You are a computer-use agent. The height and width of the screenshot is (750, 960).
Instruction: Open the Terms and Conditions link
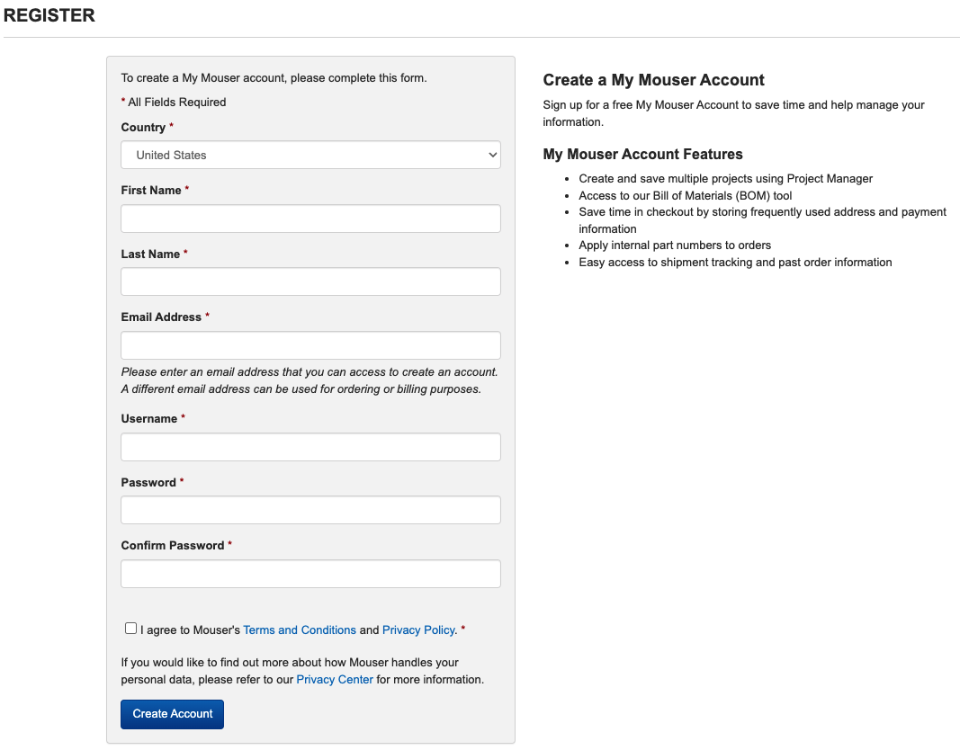(x=300, y=630)
